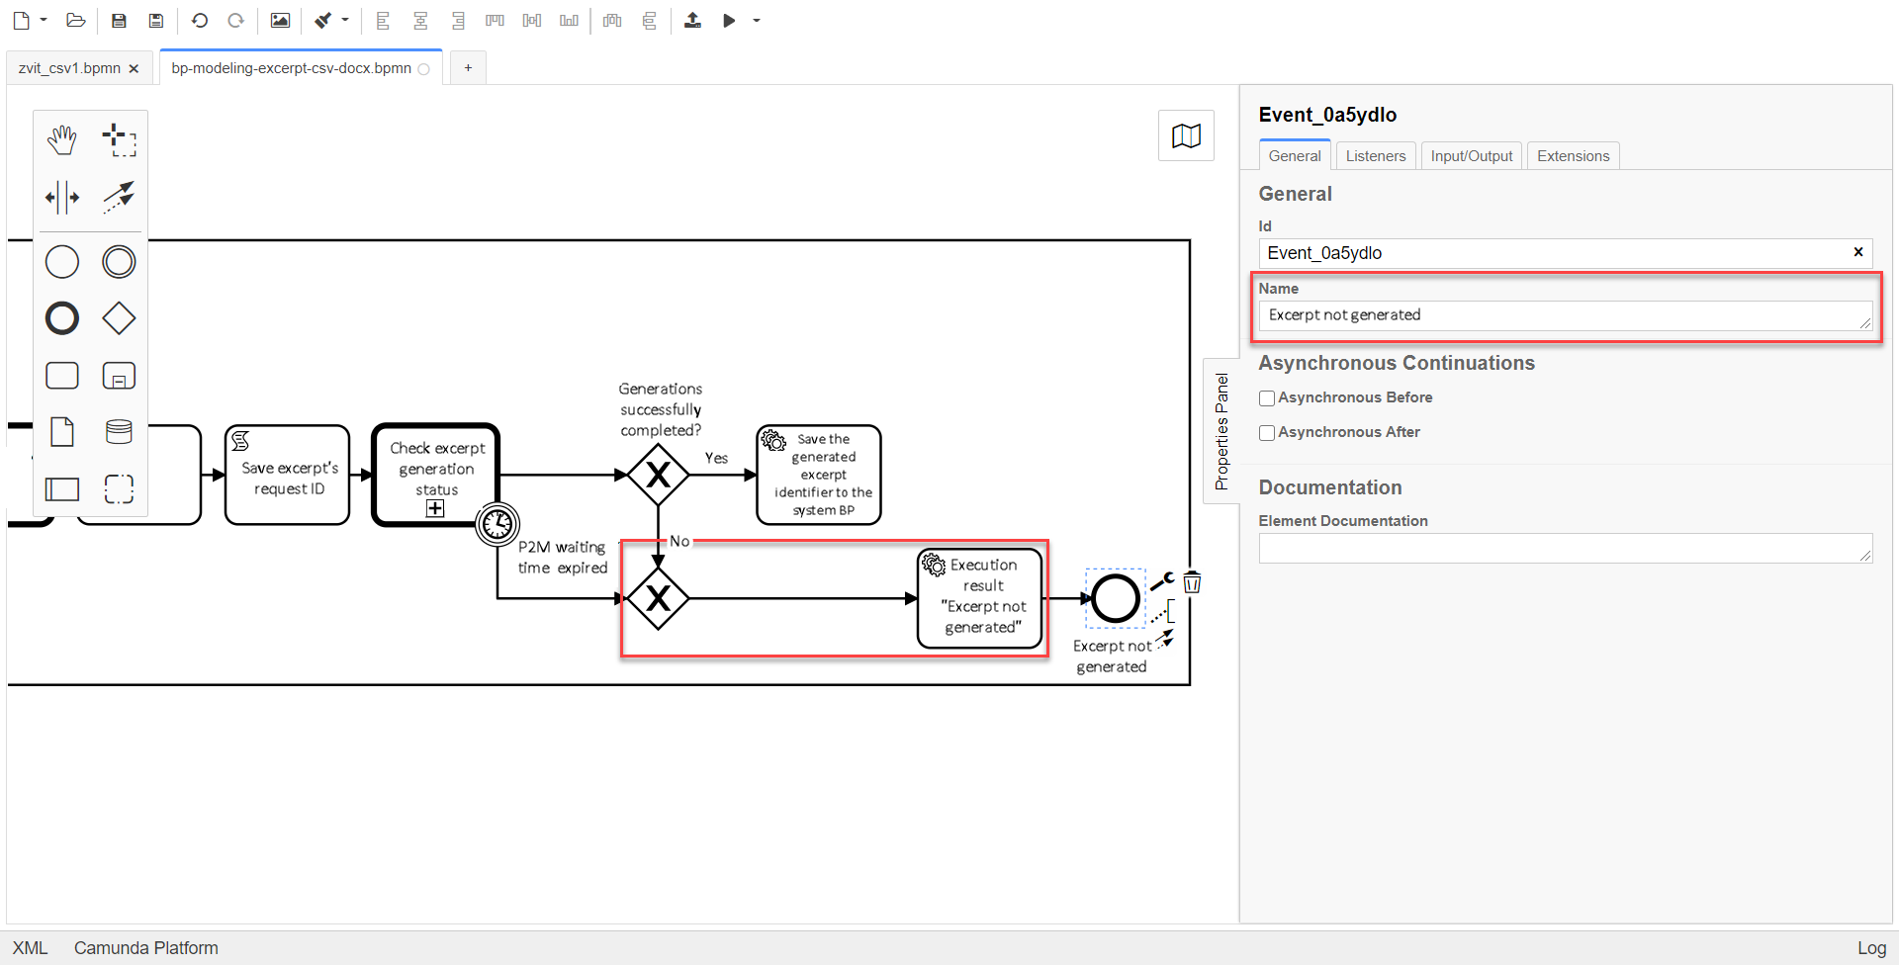
Task: Enable Asynchronous After checkbox
Action: click(x=1267, y=433)
